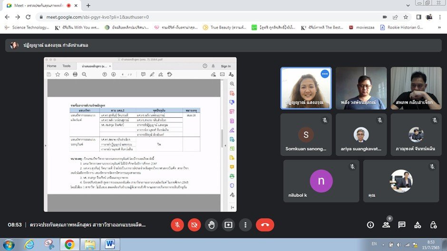Click the present now screen share icon

tap(228, 225)
